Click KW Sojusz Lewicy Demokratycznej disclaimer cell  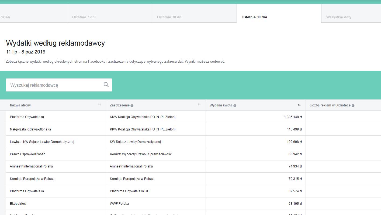click(135, 142)
